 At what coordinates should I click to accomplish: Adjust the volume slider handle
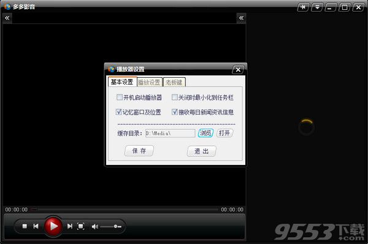tap(115, 226)
